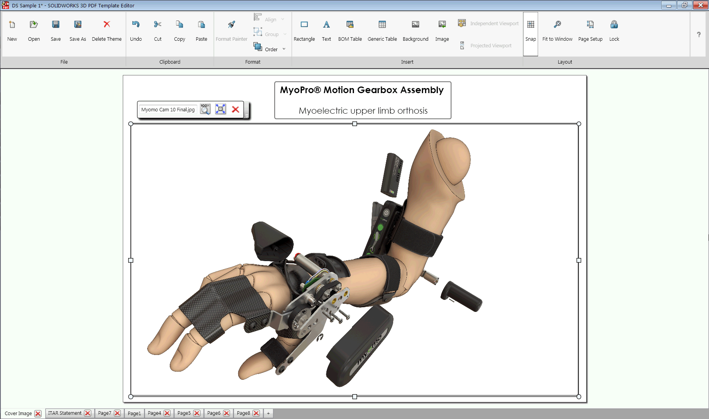Open the Align dropdown arrow

point(283,19)
